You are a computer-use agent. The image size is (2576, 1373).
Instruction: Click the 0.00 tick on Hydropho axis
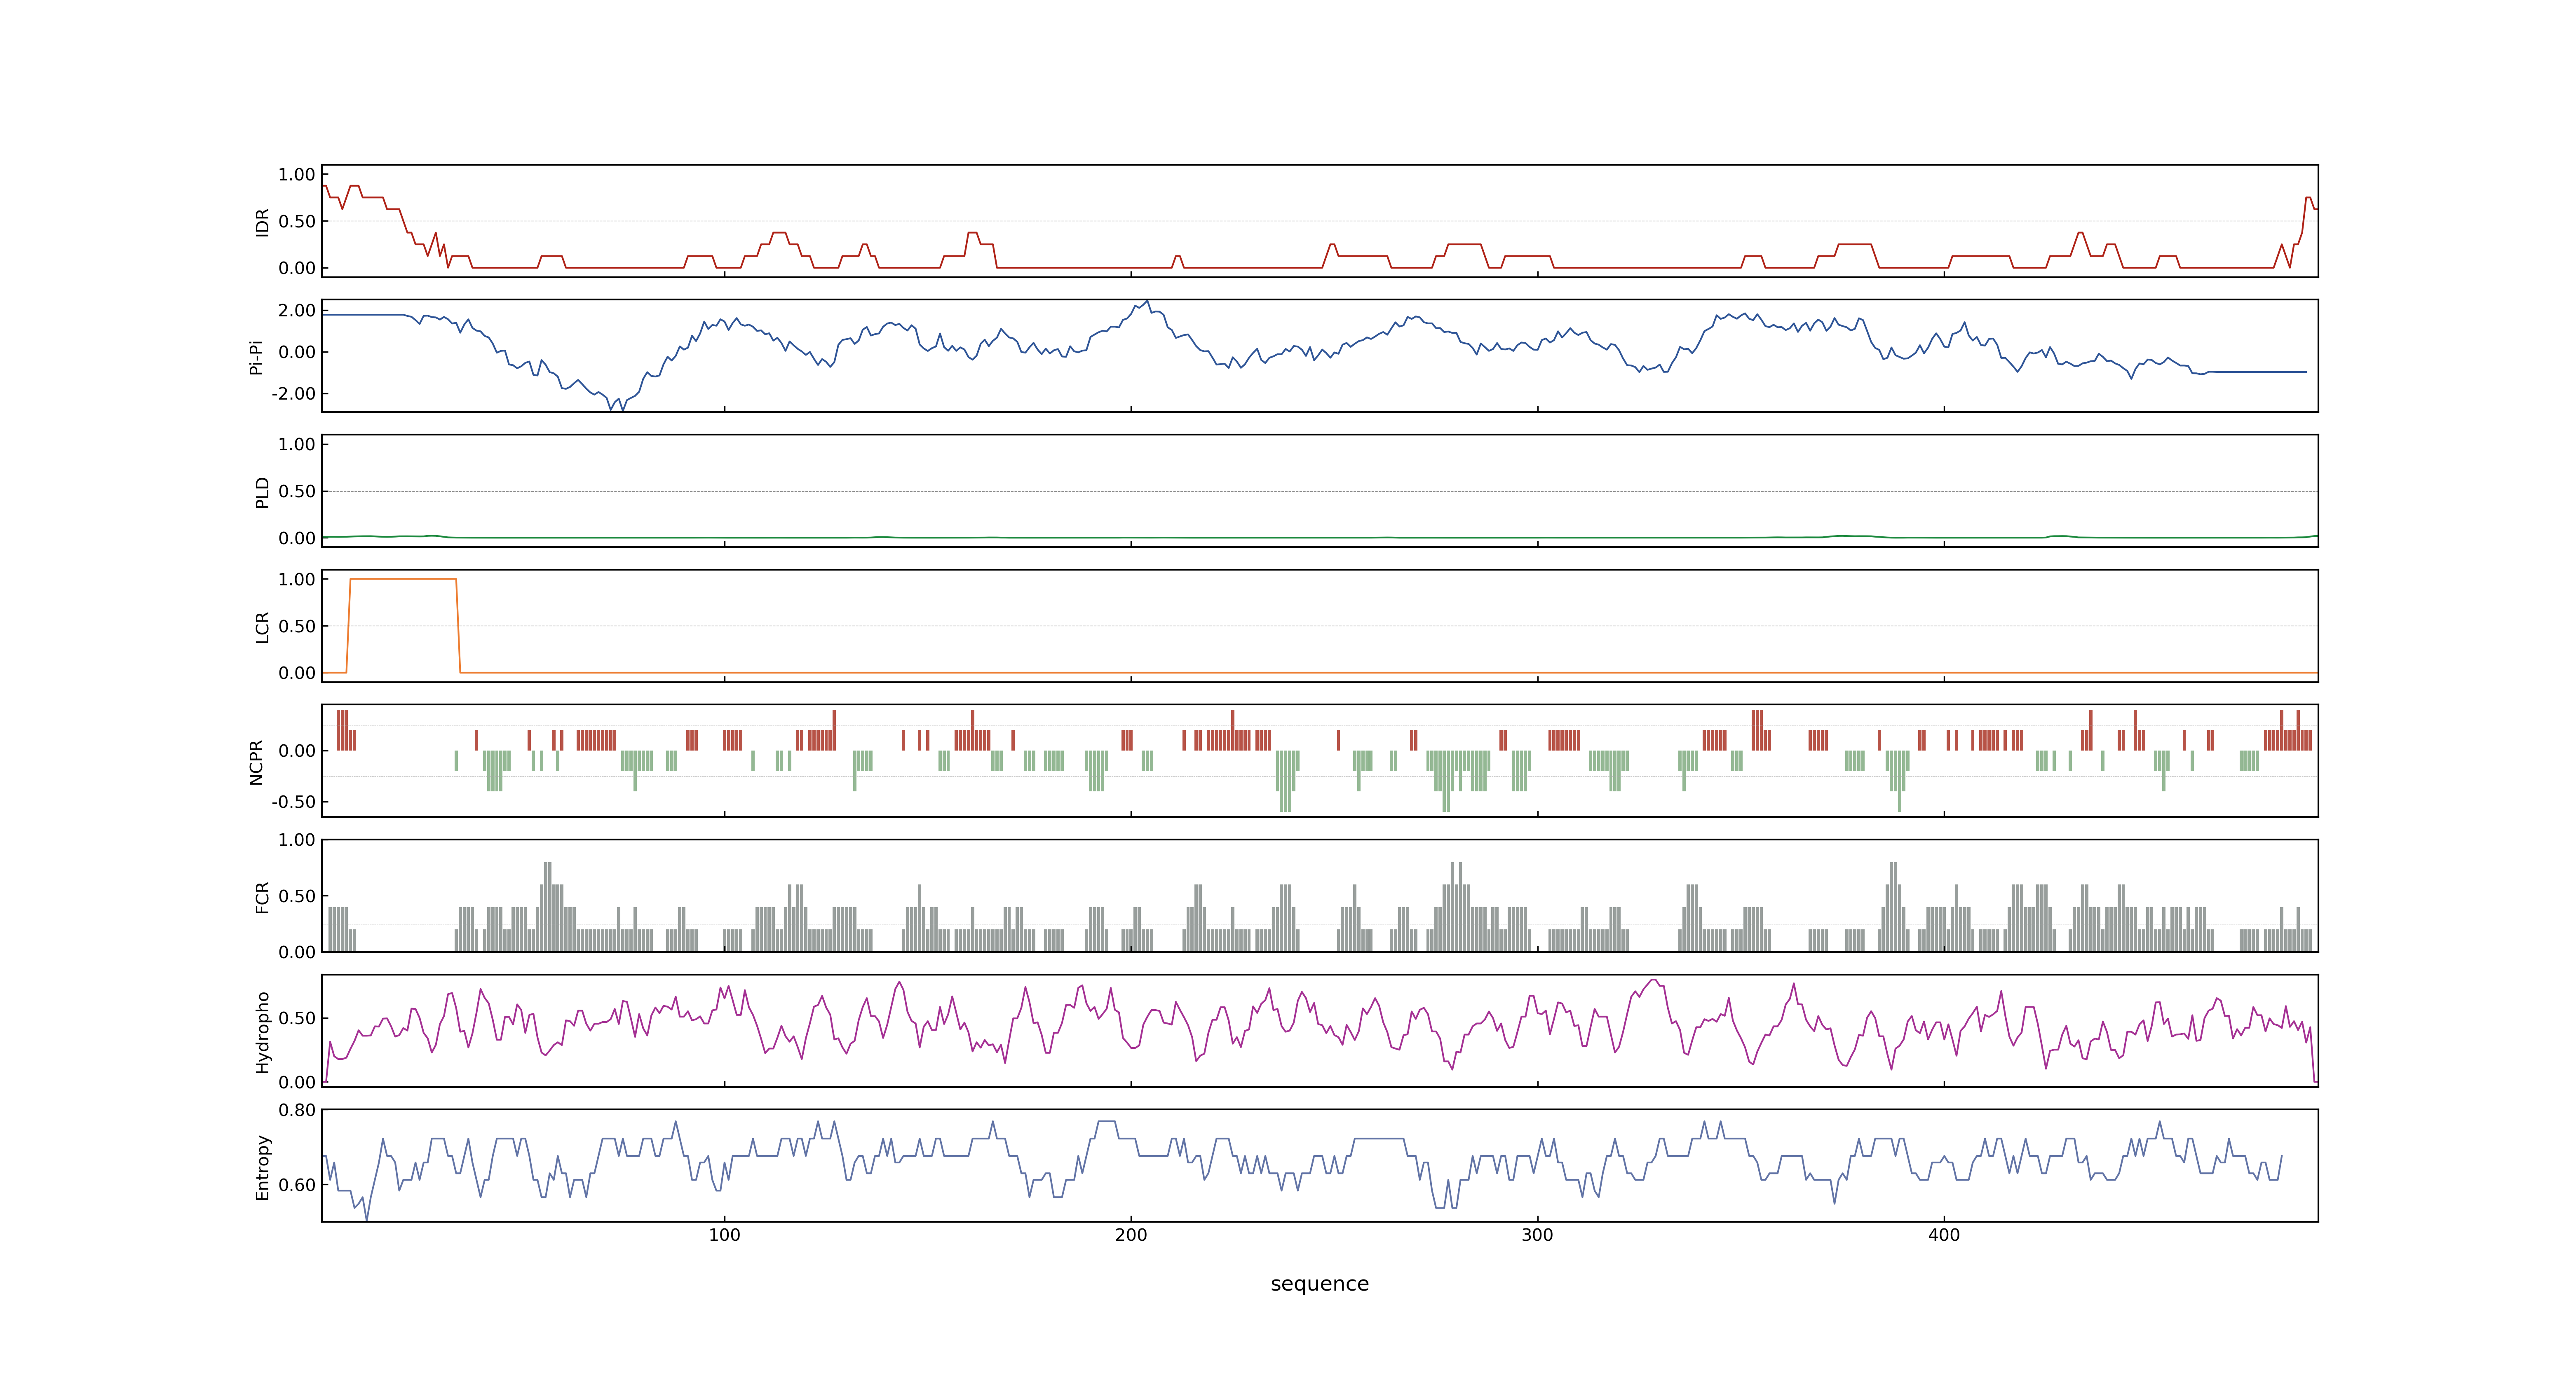[297, 1082]
